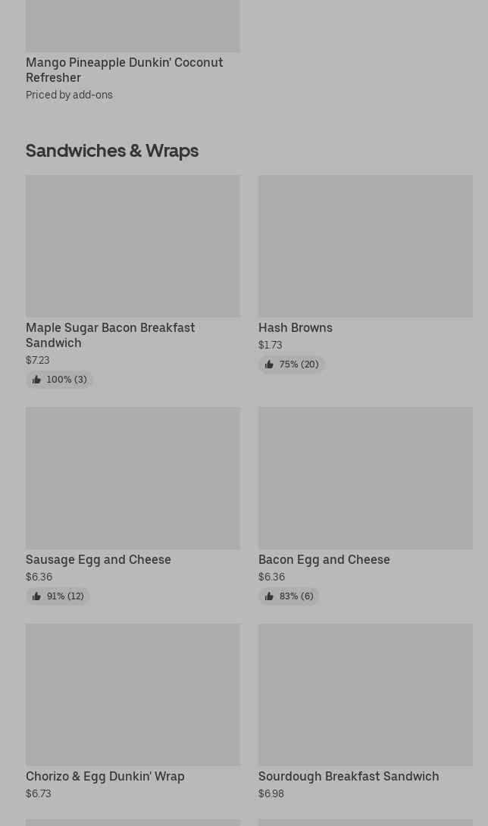Image resolution: width=488 pixels, height=826 pixels.
Task: Click the 75% (20) rating badge
Action: (x=299, y=365)
